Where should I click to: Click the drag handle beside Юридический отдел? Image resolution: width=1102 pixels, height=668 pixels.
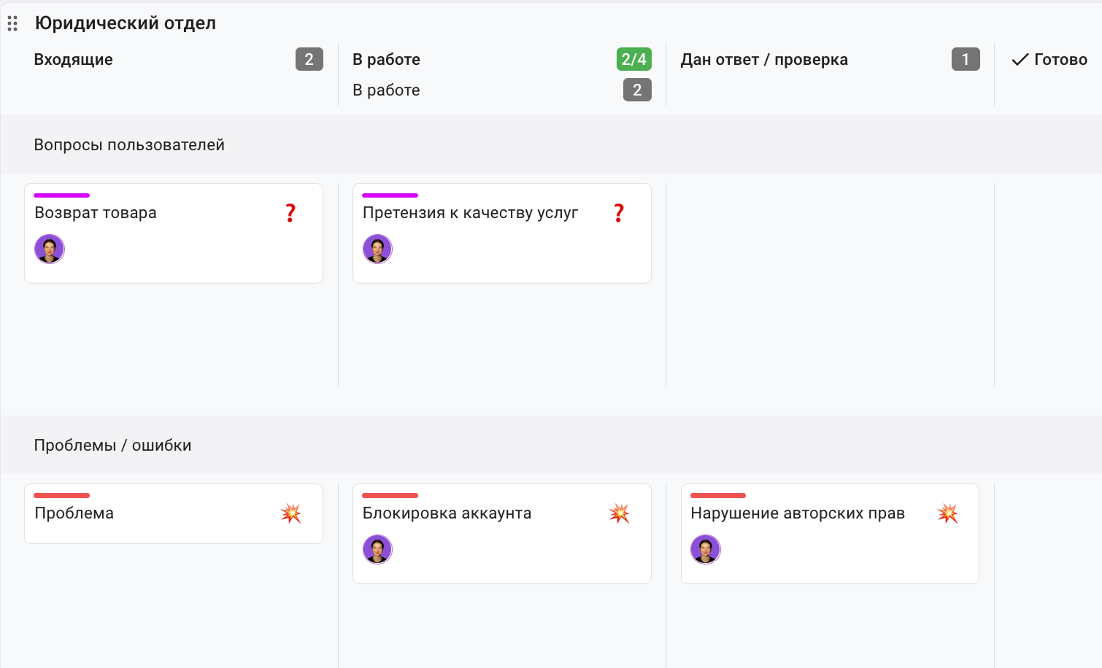point(12,23)
